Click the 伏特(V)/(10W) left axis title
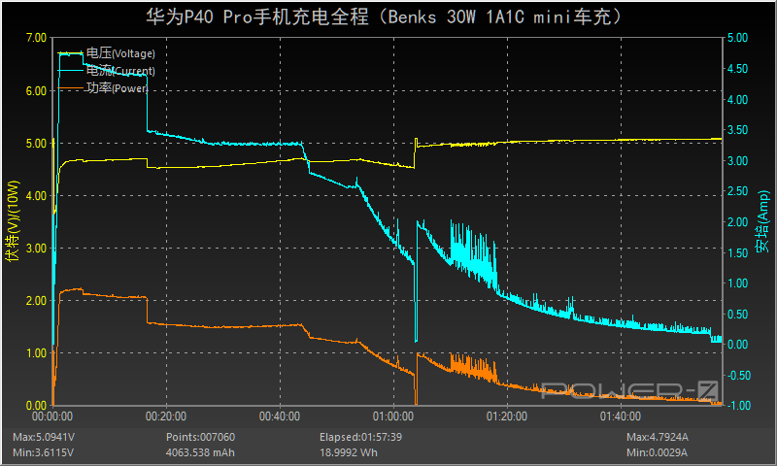Screen dimensions: 777x466 pyautogui.click(x=13, y=220)
